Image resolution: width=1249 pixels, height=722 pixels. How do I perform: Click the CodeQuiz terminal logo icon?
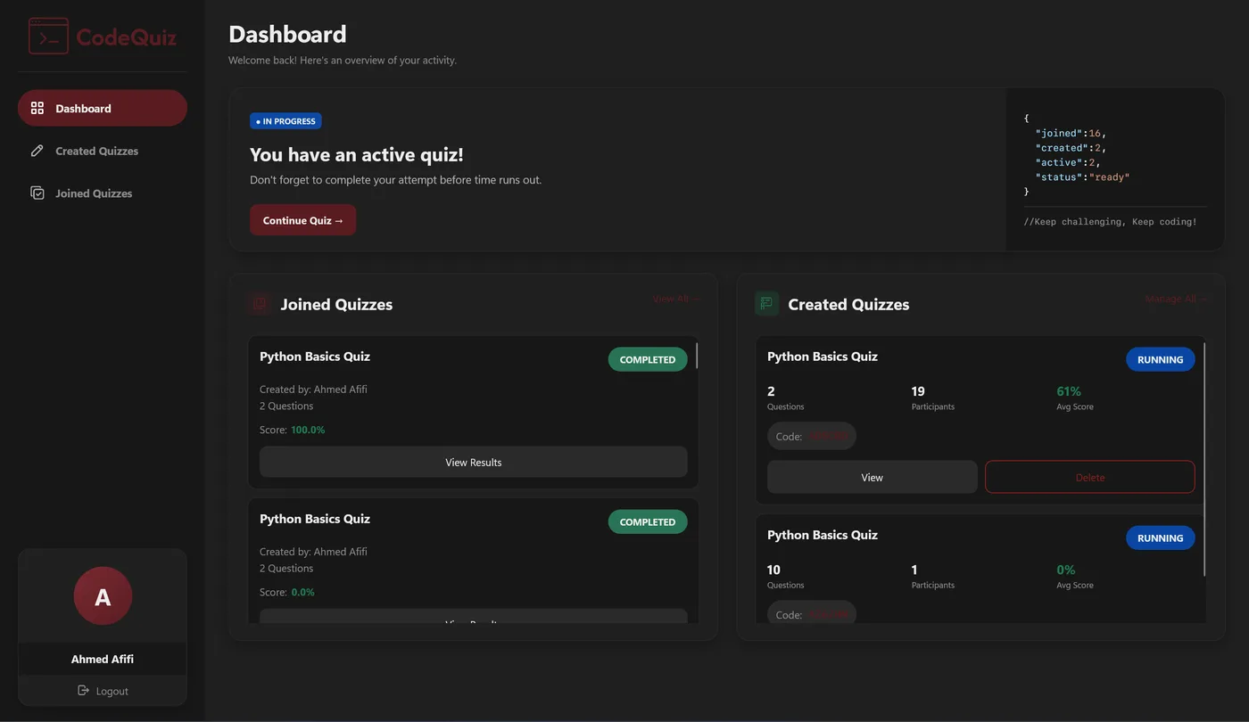[48, 37]
